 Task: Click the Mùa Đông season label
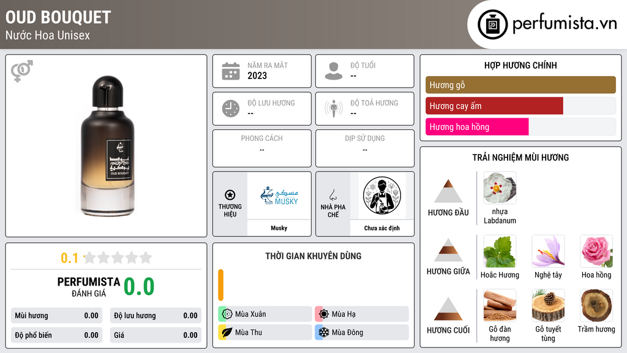347,332
